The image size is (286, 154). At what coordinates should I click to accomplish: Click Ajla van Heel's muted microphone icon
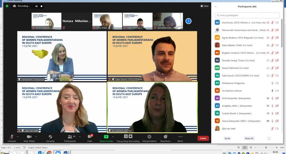tap(272, 129)
